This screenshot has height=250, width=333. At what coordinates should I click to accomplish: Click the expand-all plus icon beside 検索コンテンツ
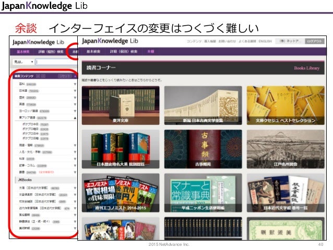pyautogui.click(x=38, y=76)
